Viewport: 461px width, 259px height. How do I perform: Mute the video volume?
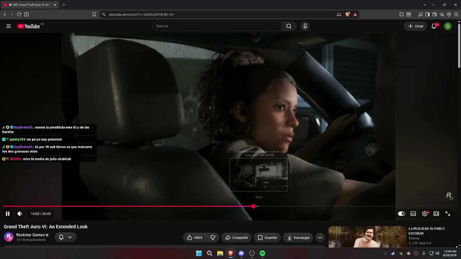(20, 214)
